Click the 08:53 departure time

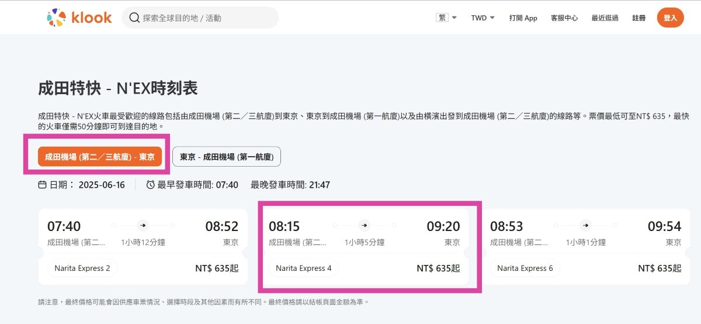pos(507,226)
